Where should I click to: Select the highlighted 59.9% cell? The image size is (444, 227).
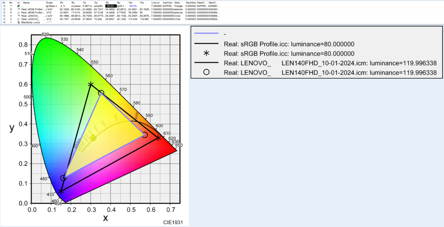pos(111,6)
